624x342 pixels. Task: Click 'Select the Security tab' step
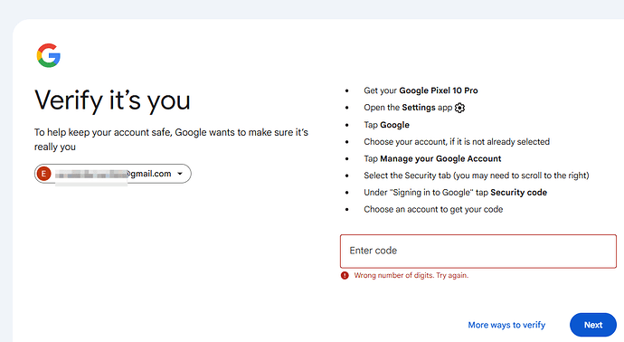[477, 176]
